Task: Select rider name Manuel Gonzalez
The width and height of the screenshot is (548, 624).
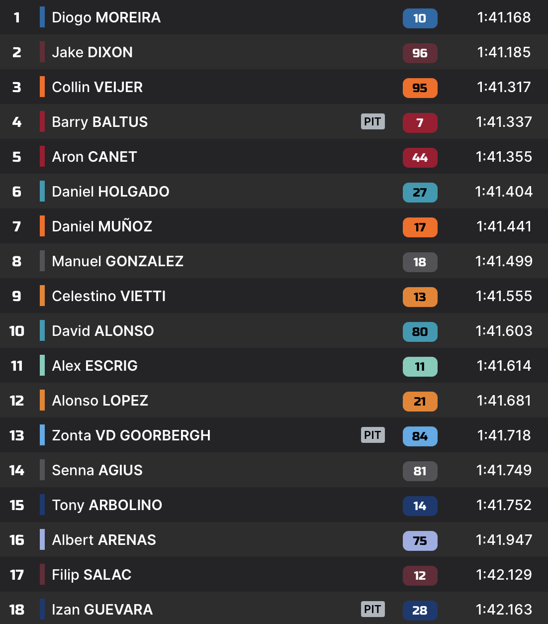Action: click(x=117, y=261)
